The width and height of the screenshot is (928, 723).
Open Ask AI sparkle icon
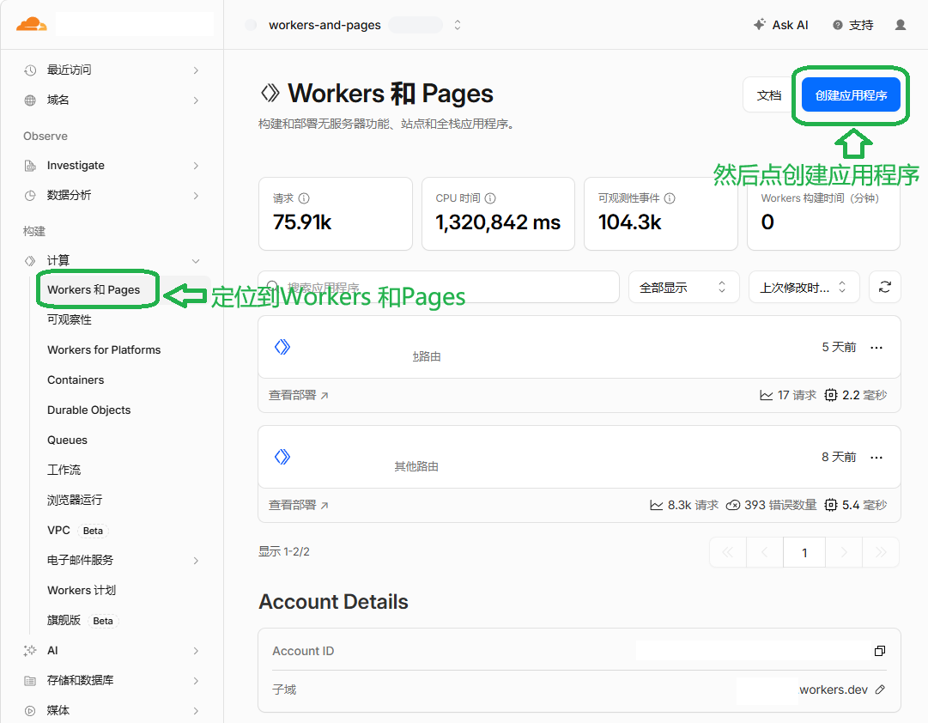point(760,24)
